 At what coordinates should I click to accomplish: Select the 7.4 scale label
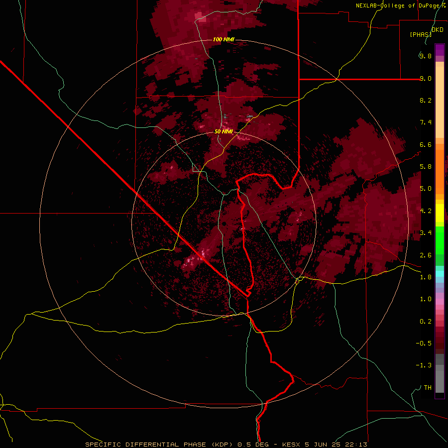pos(426,122)
